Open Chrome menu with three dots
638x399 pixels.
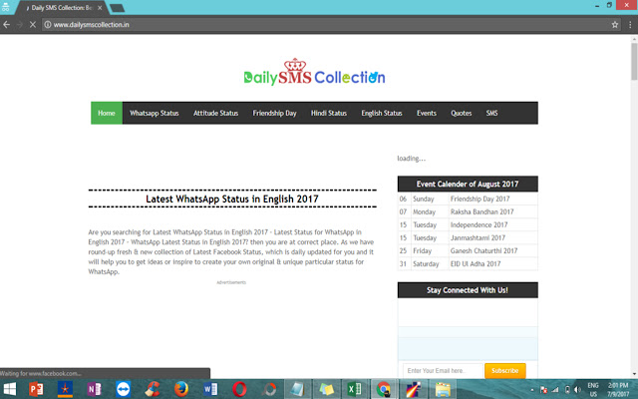pyautogui.click(x=631, y=25)
